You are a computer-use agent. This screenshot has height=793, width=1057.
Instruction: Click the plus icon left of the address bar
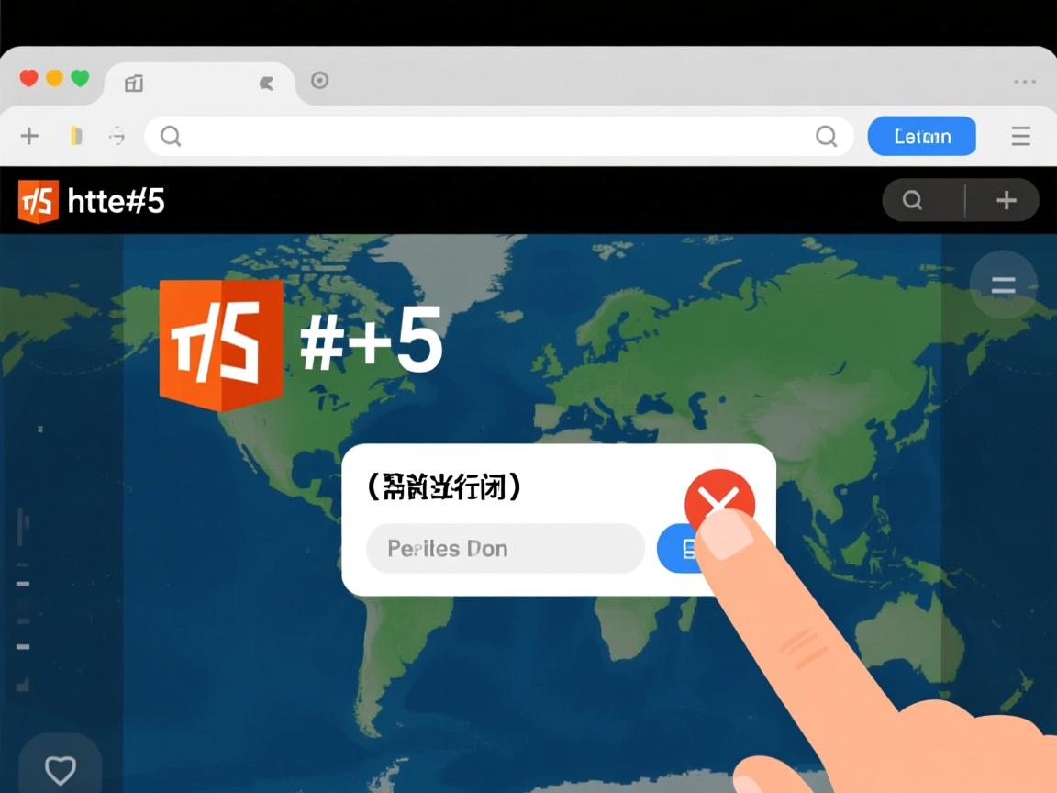coord(29,137)
